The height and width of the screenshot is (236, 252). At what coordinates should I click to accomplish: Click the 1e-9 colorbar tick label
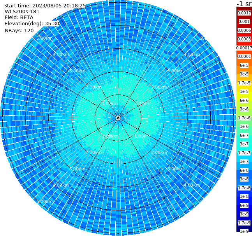(x=244, y=231)
